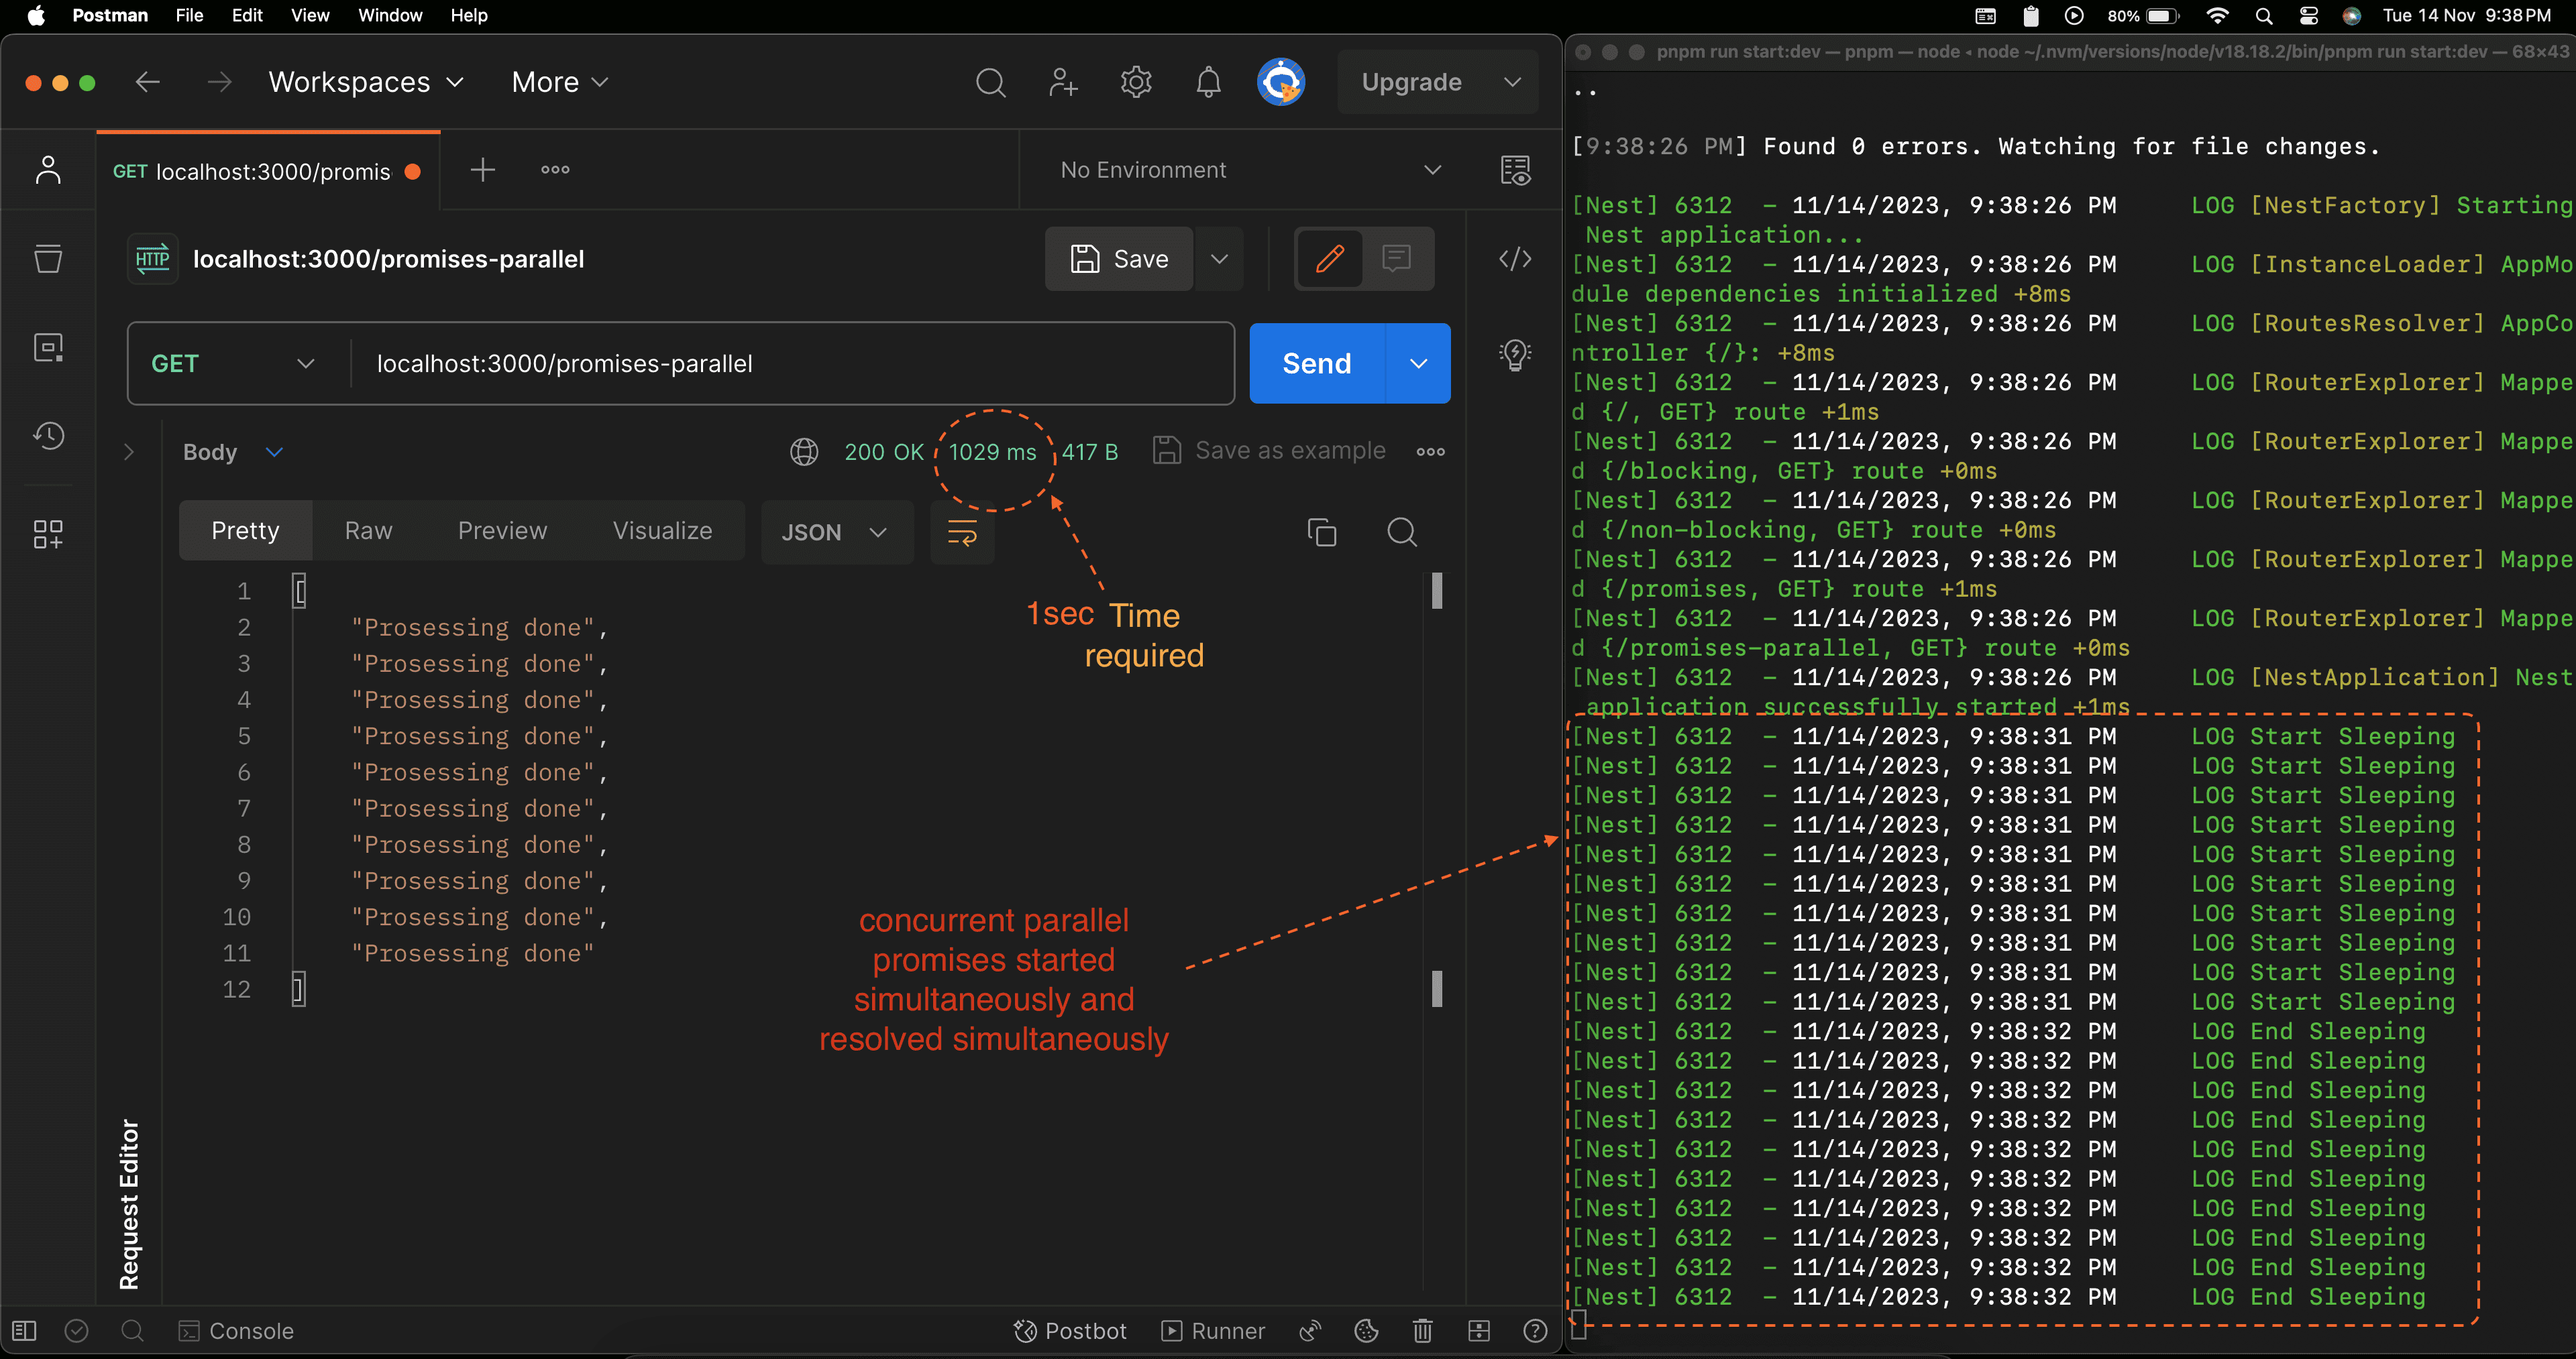The image size is (2576, 1359).
Task: Switch to the comments mode icon
Action: point(1396,259)
